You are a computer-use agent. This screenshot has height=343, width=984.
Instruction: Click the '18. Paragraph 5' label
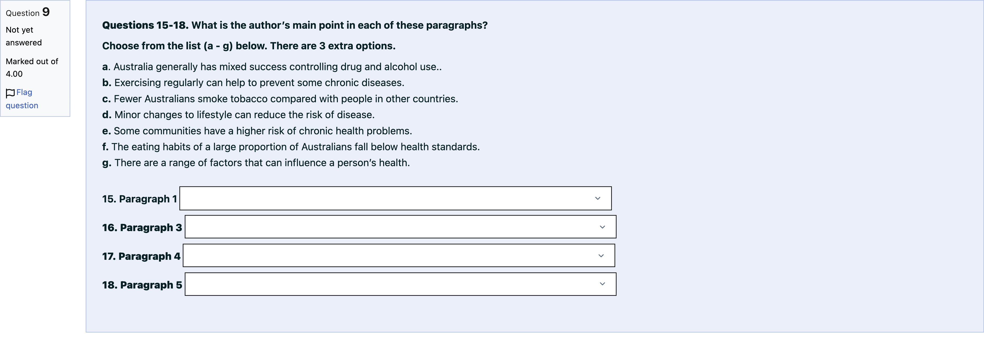point(142,285)
